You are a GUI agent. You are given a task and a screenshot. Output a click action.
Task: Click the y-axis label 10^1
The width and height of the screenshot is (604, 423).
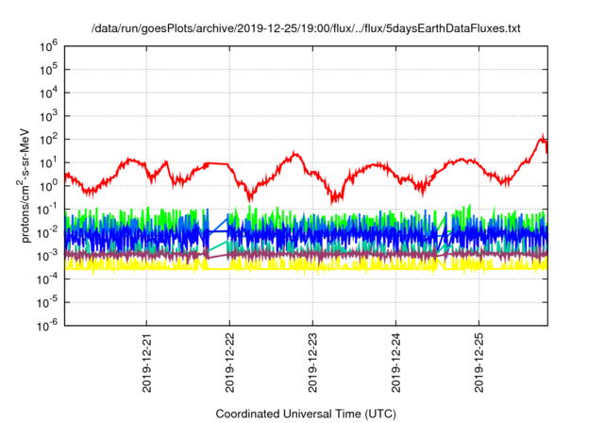[x=48, y=163]
